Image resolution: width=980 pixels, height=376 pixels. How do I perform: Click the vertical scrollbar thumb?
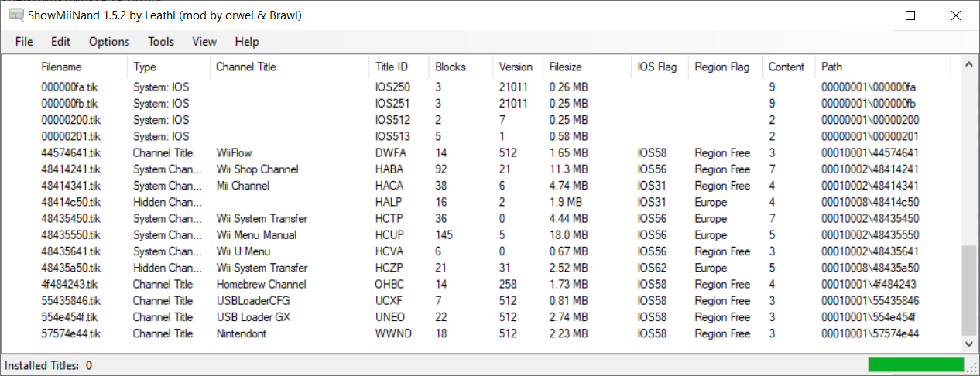pyautogui.click(x=968, y=290)
